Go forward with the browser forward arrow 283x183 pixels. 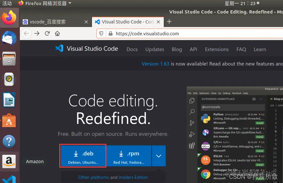[37, 33]
